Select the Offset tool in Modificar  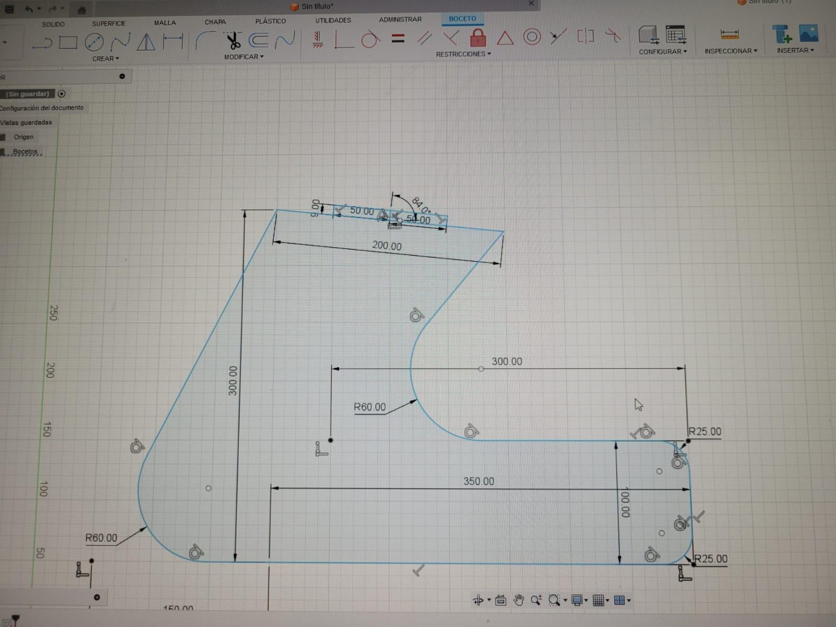(x=259, y=40)
